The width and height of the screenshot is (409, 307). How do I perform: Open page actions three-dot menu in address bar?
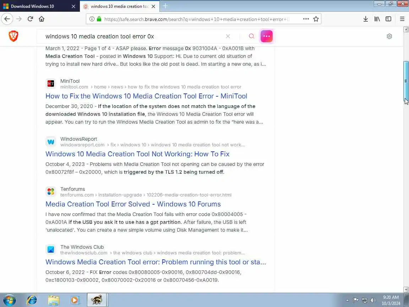[x=306, y=19]
